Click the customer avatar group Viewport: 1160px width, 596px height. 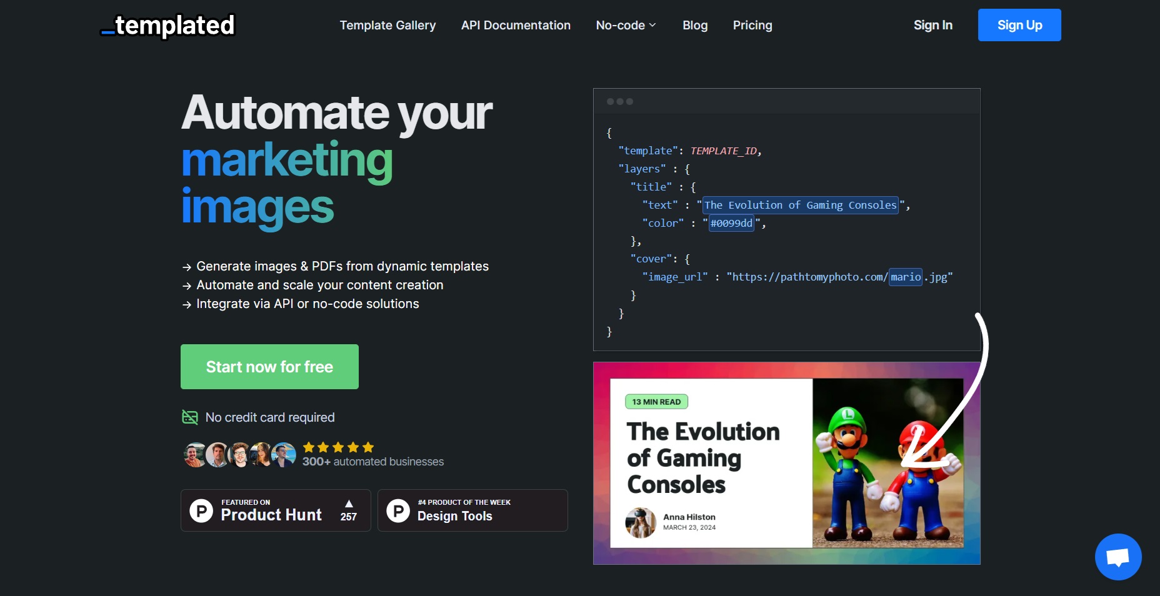click(x=239, y=455)
